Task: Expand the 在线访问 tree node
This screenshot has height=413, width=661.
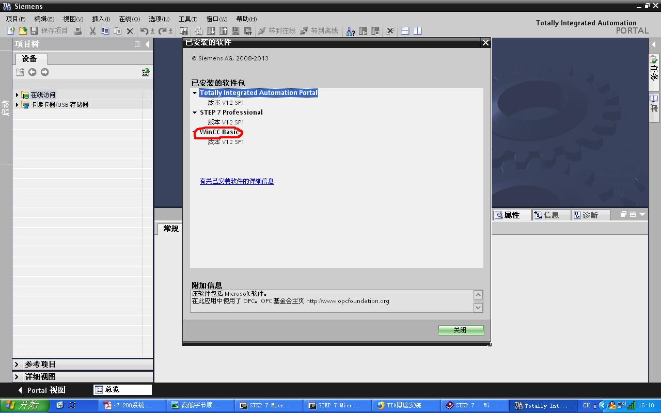Action: tap(17, 95)
